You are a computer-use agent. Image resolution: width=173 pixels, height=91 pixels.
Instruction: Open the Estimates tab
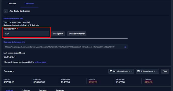[x=26, y=90]
